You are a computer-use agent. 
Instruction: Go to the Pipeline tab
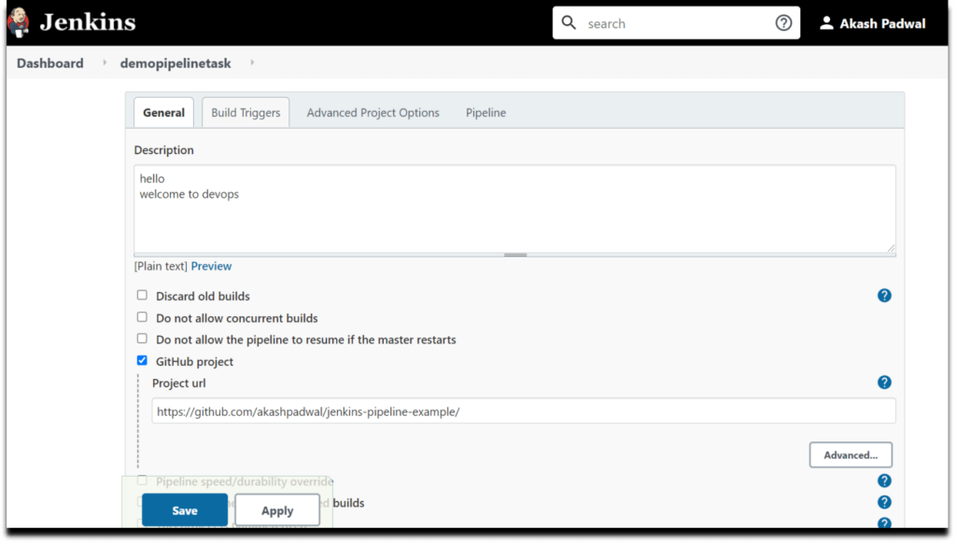point(486,113)
